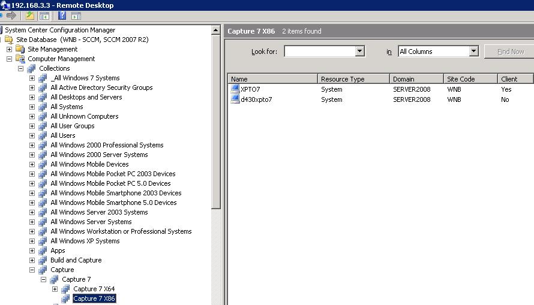Toggle the show/hide console tree icon
The image size is (534, 305).
click(x=44, y=16)
